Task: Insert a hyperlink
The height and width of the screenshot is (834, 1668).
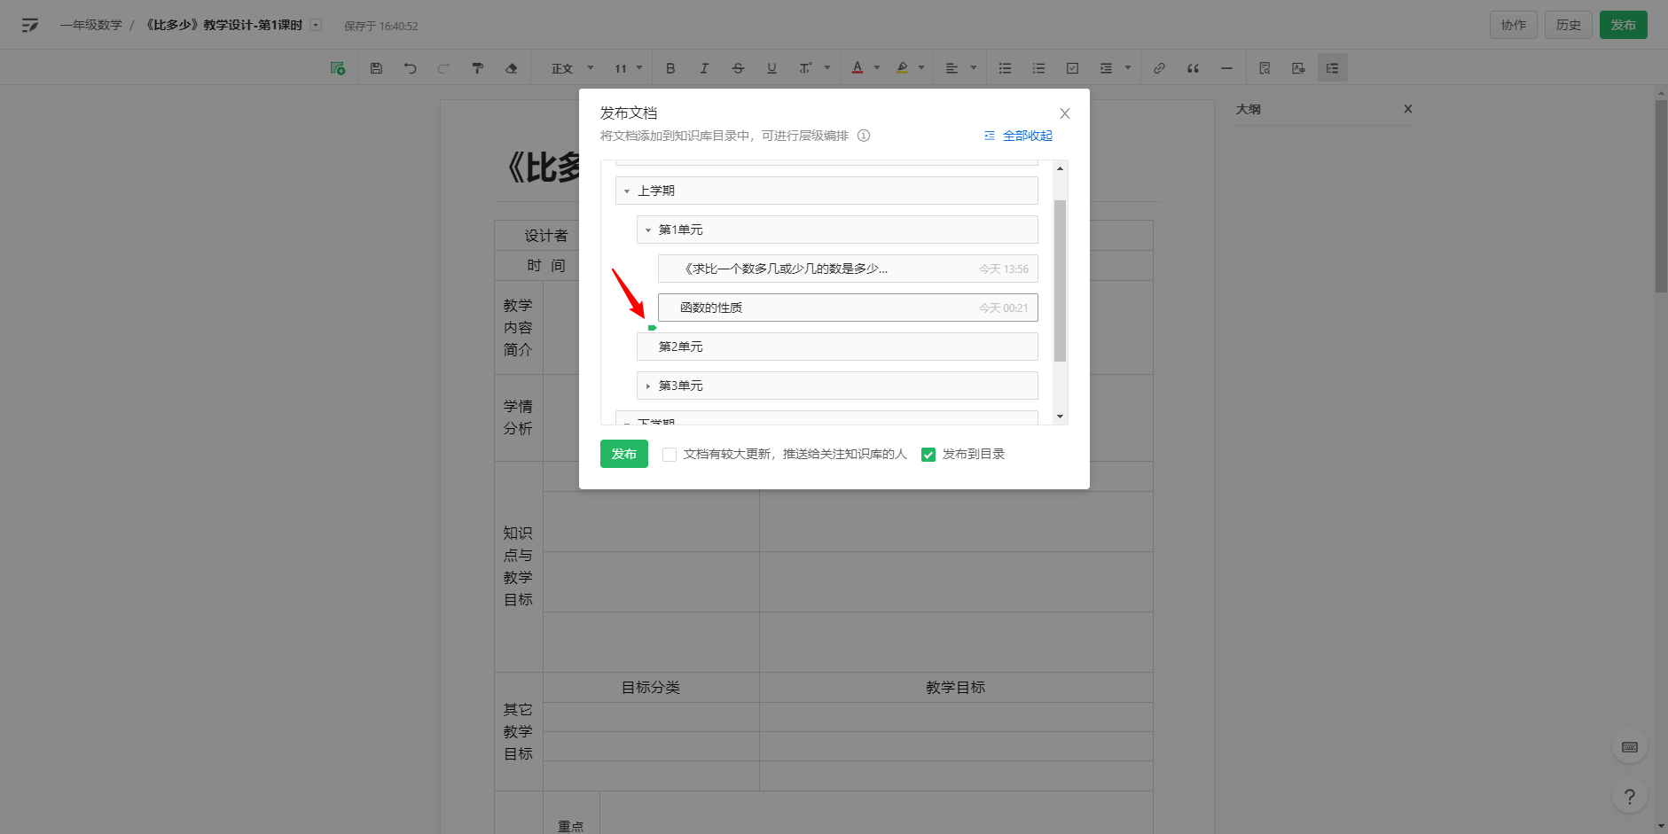Action: [x=1159, y=68]
